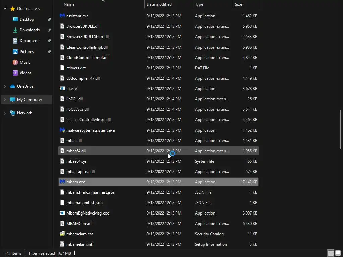343x257 pixels.
Task: Click the vertical scrollbar thumb
Action: (340, 130)
